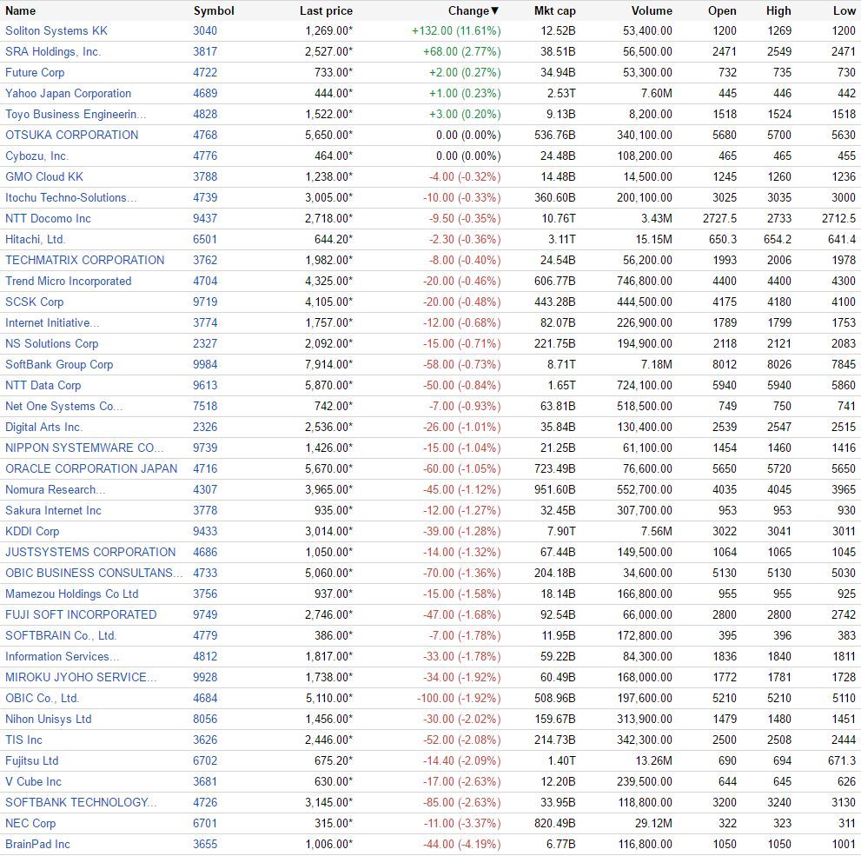This screenshot has width=861, height=856.
Task: Open the TIS Inc link
Action: coord(23,740)
